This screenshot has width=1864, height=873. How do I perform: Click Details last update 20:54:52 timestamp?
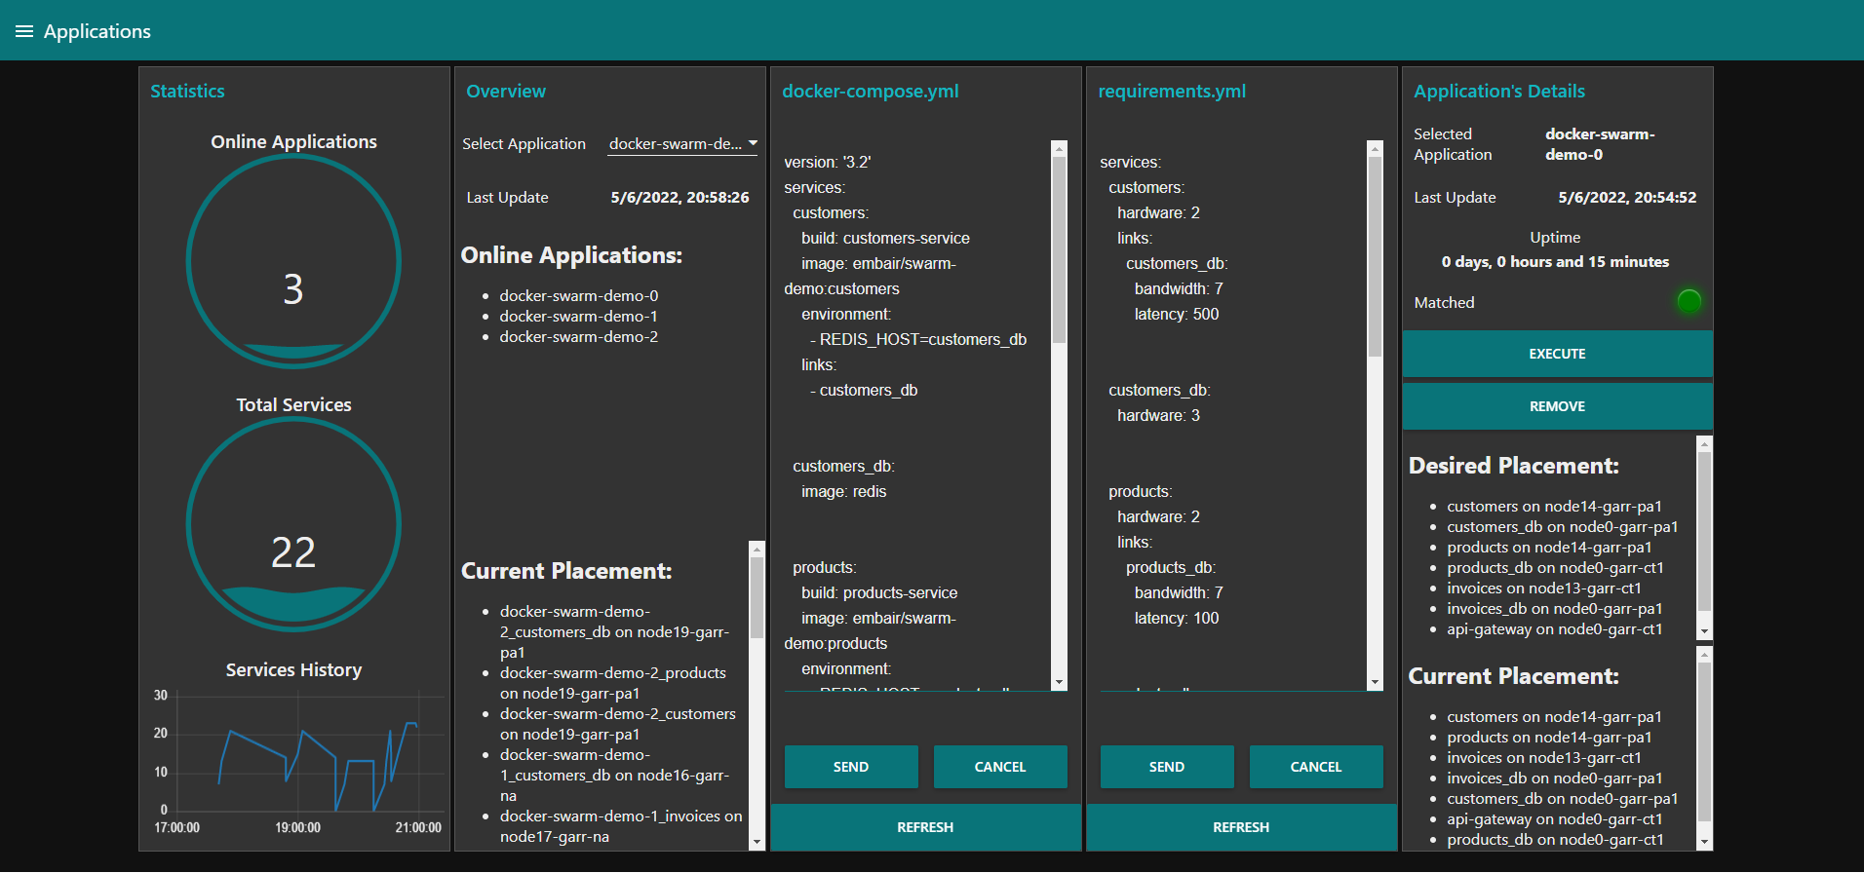[x=1627, y=197]
